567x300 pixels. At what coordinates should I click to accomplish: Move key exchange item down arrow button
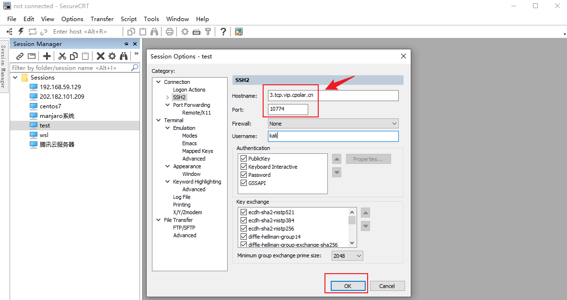tap(366, 226)
